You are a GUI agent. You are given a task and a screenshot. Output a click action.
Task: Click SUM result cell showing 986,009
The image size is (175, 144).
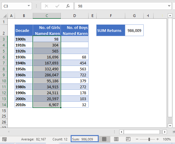(x=134, y=30)
